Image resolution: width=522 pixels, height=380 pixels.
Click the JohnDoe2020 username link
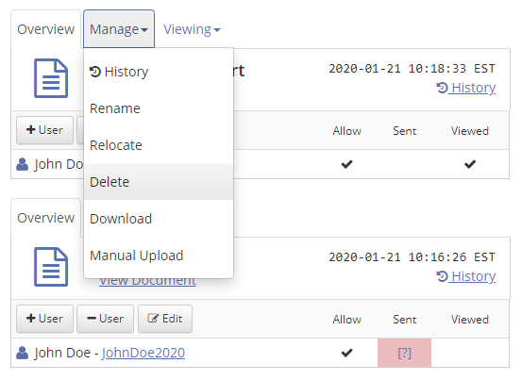(143, 353)
